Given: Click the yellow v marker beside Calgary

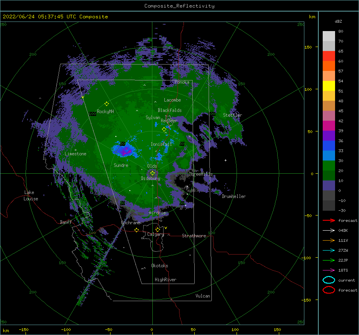Looking at the screenshot, I should pos(166,228).
